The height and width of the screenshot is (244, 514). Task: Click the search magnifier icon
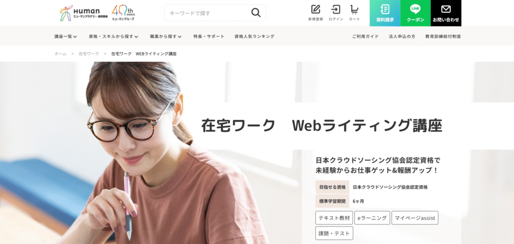click(255, 13)
